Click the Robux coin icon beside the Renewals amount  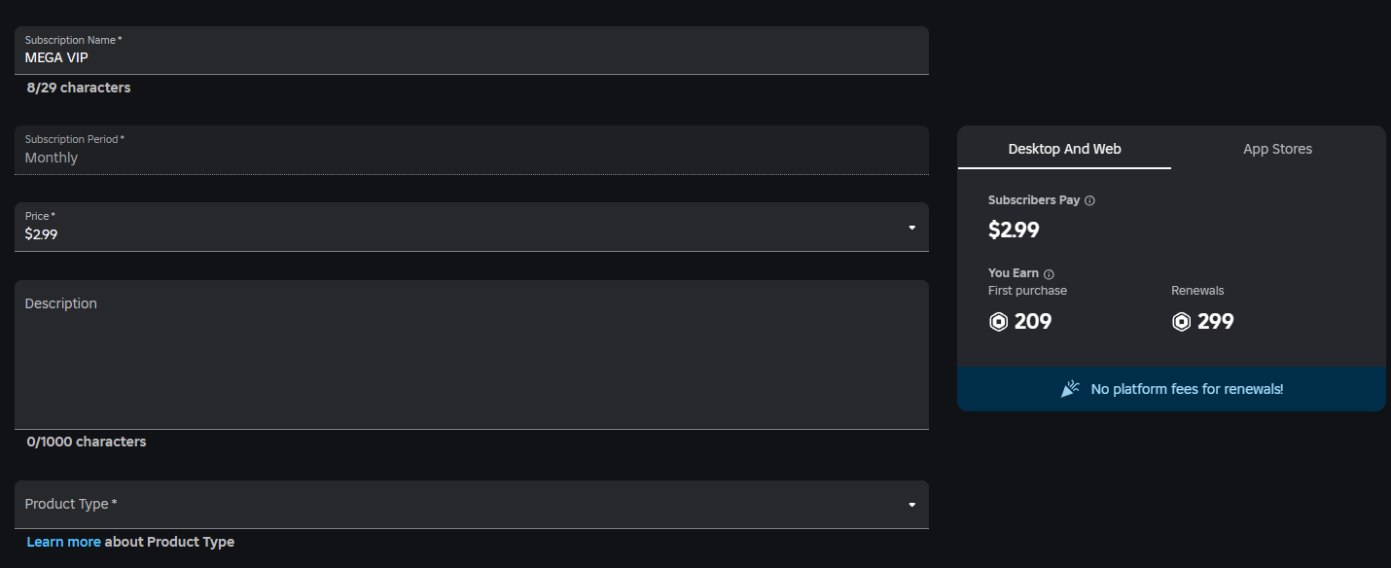click(1182, 321)
